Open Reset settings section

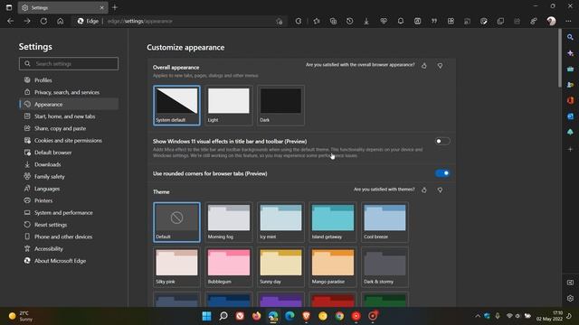[x=69, y=225]
